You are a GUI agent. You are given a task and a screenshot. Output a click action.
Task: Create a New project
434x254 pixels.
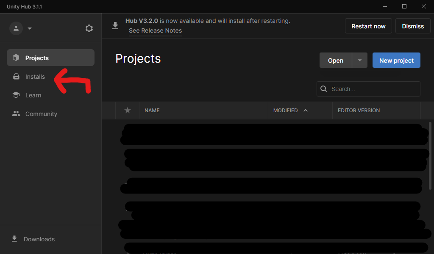(396, 60)
